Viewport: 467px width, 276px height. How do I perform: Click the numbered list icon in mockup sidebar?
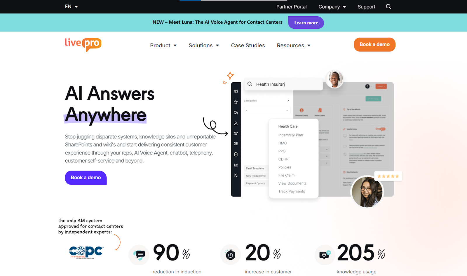point(236,144)
